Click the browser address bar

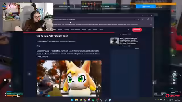93,20
